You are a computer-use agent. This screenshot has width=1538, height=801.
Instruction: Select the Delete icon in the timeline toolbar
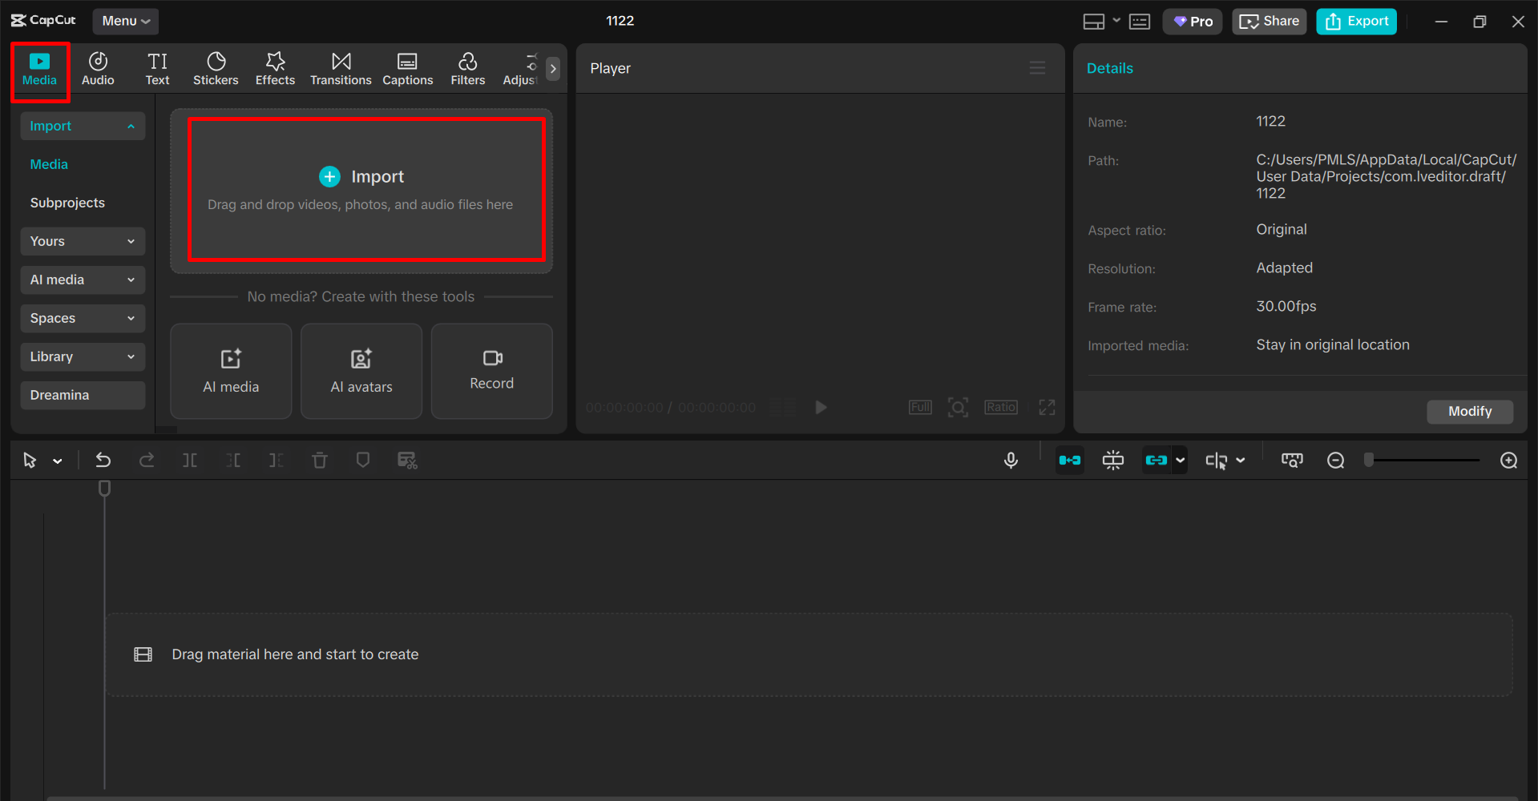pos(320,460)
